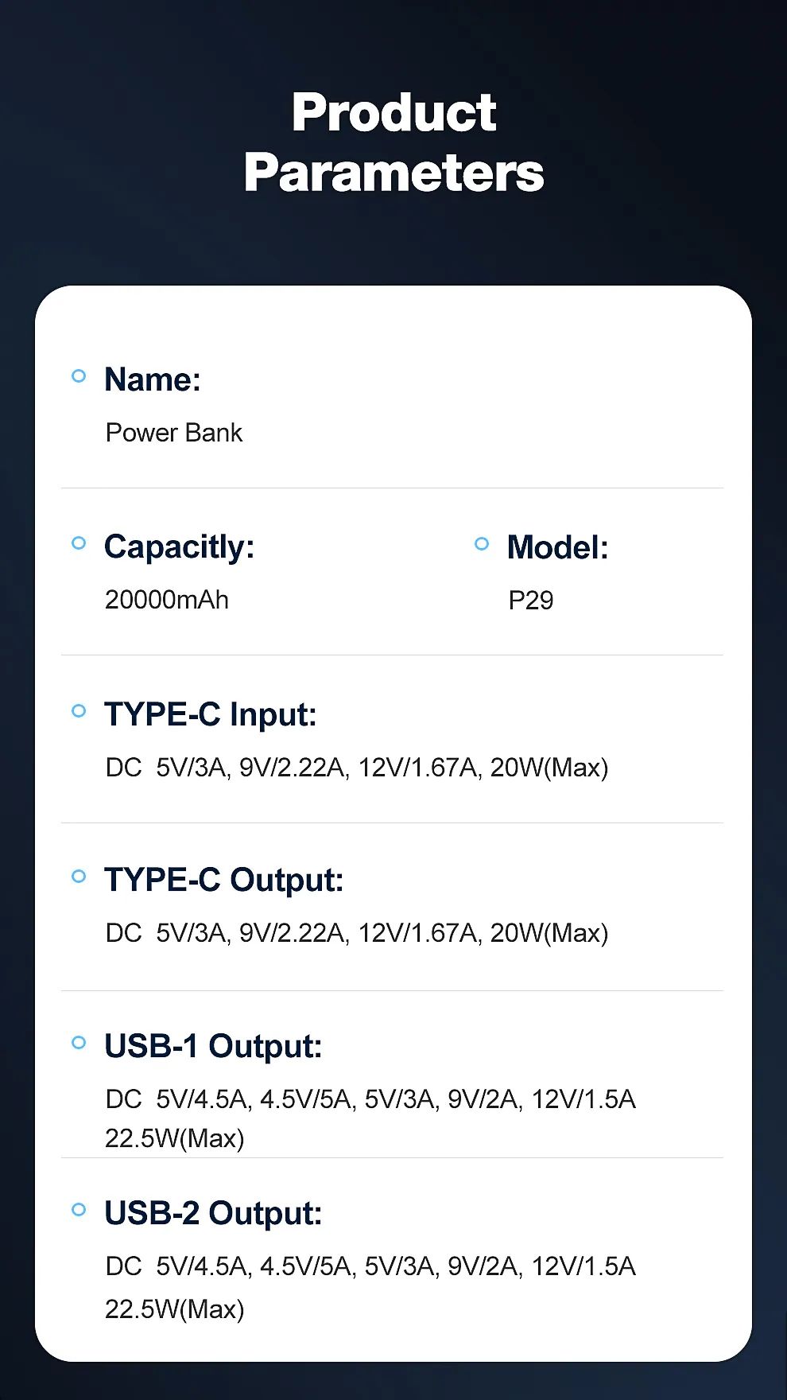This screenshot has width=787, height=1400.
Task: Click the bullet circle beside Name
Action: click(79, 376)
